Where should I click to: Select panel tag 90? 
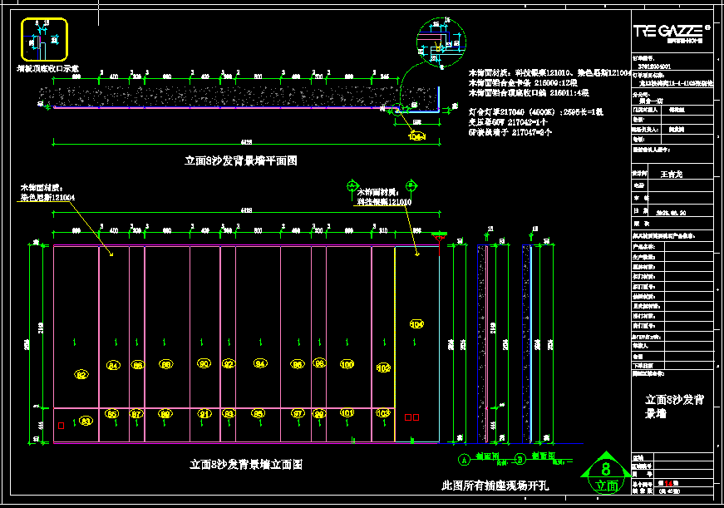(204, 363)
